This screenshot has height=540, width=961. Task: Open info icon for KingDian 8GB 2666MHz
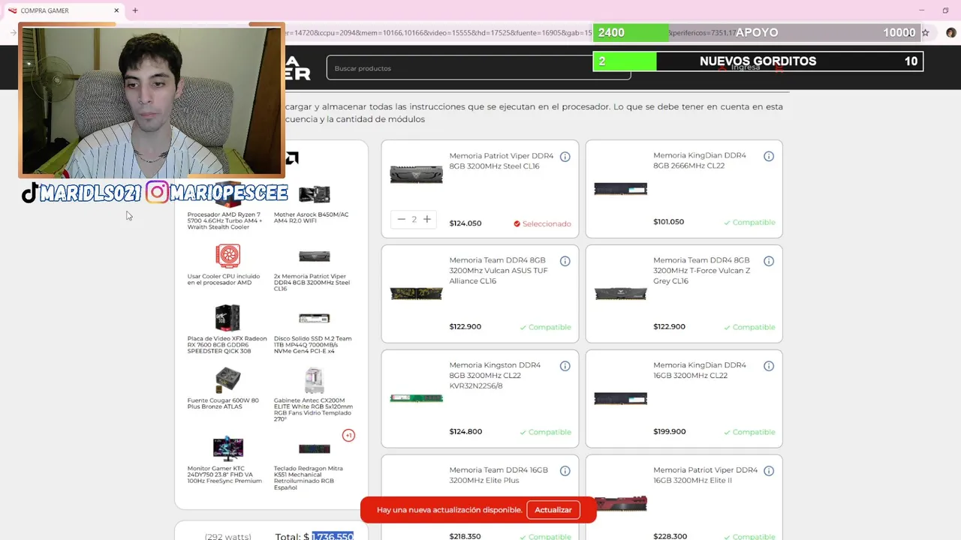pyautogui.click(x=769, y=157)
